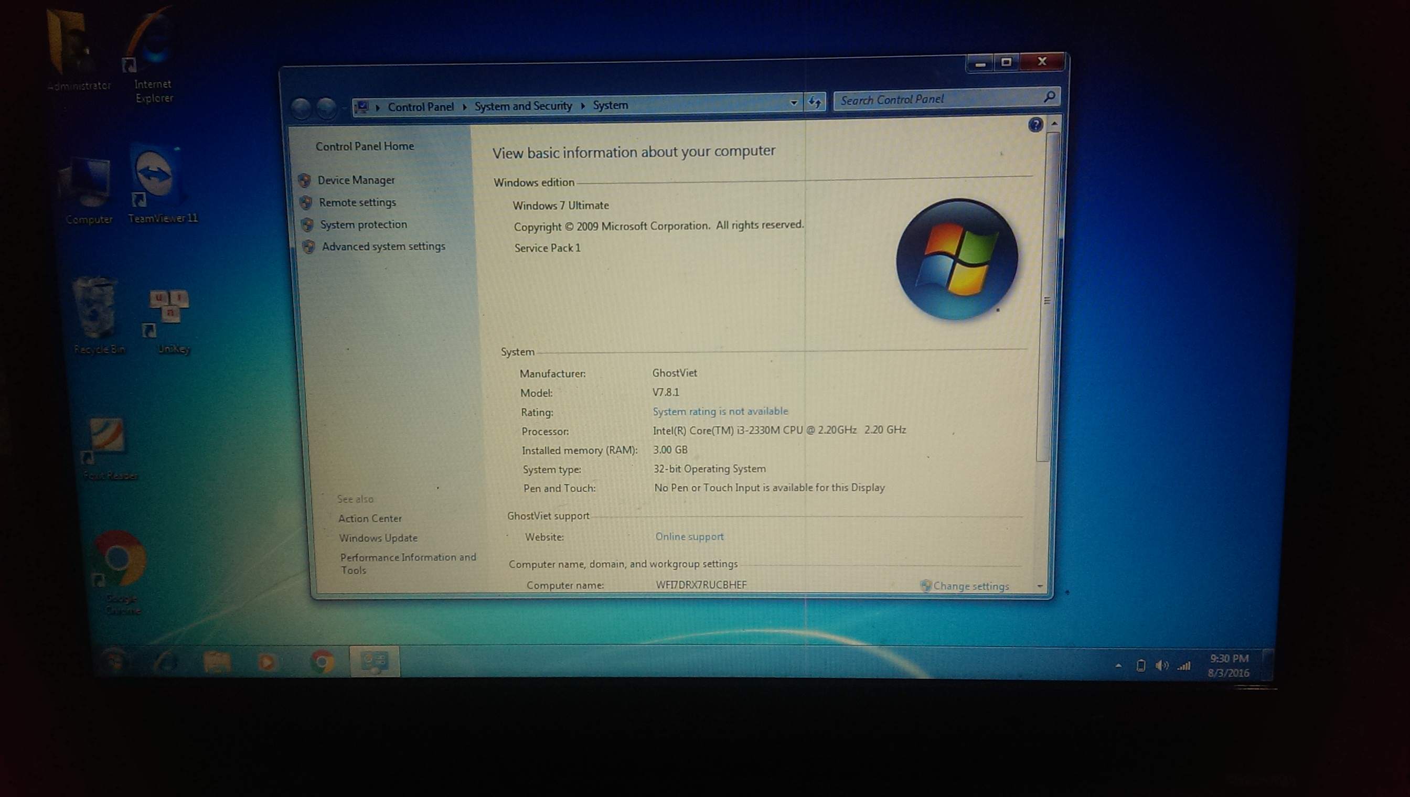Go to System and Security breadcrumb
This screenshot has width=1410, height=797.
pyautogui.click(x=523, y=106)
